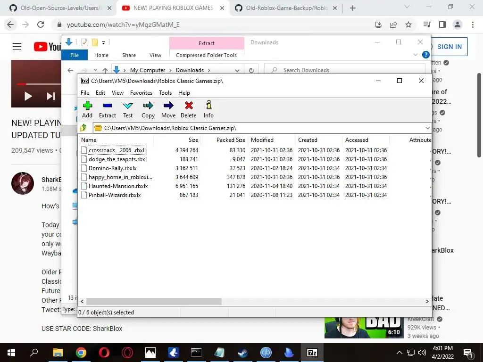Open qBittorrent from taskbar
The width and height of the screenshot is (483, 362).
266,353
